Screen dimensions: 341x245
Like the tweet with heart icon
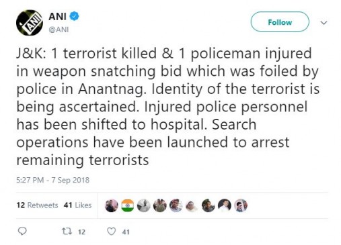112,232
